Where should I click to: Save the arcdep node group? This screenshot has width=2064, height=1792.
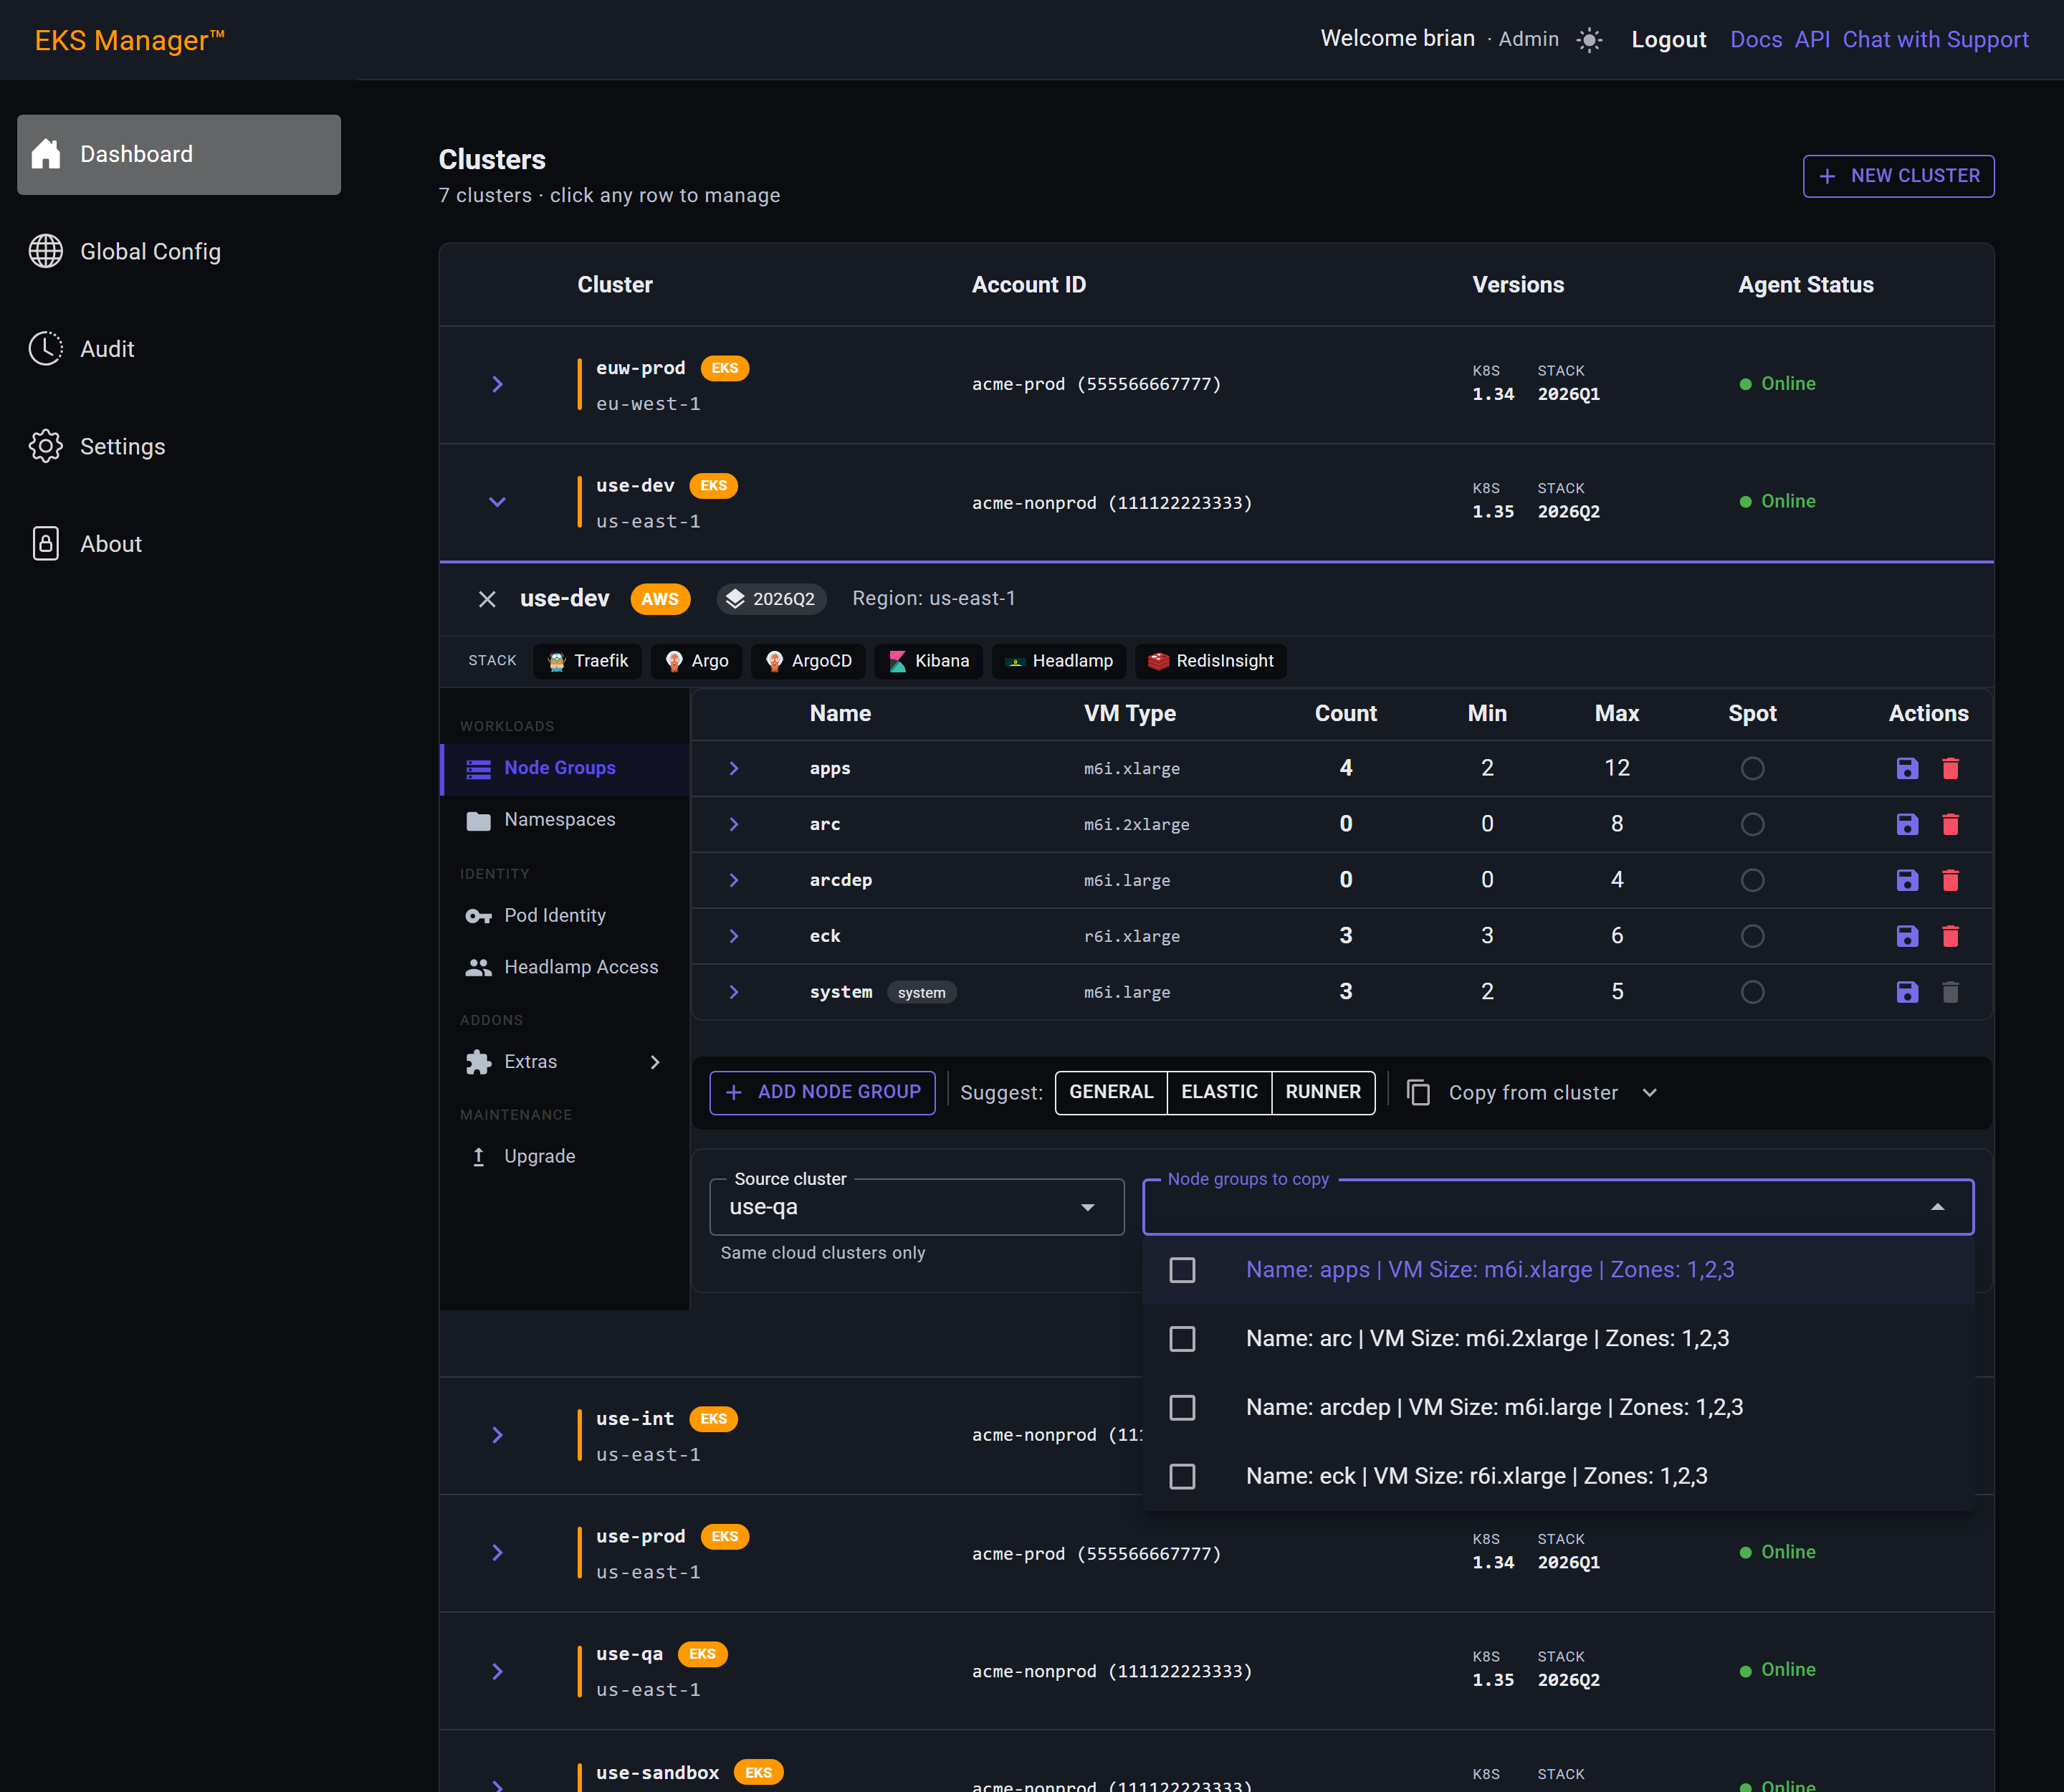[1907, 880]
